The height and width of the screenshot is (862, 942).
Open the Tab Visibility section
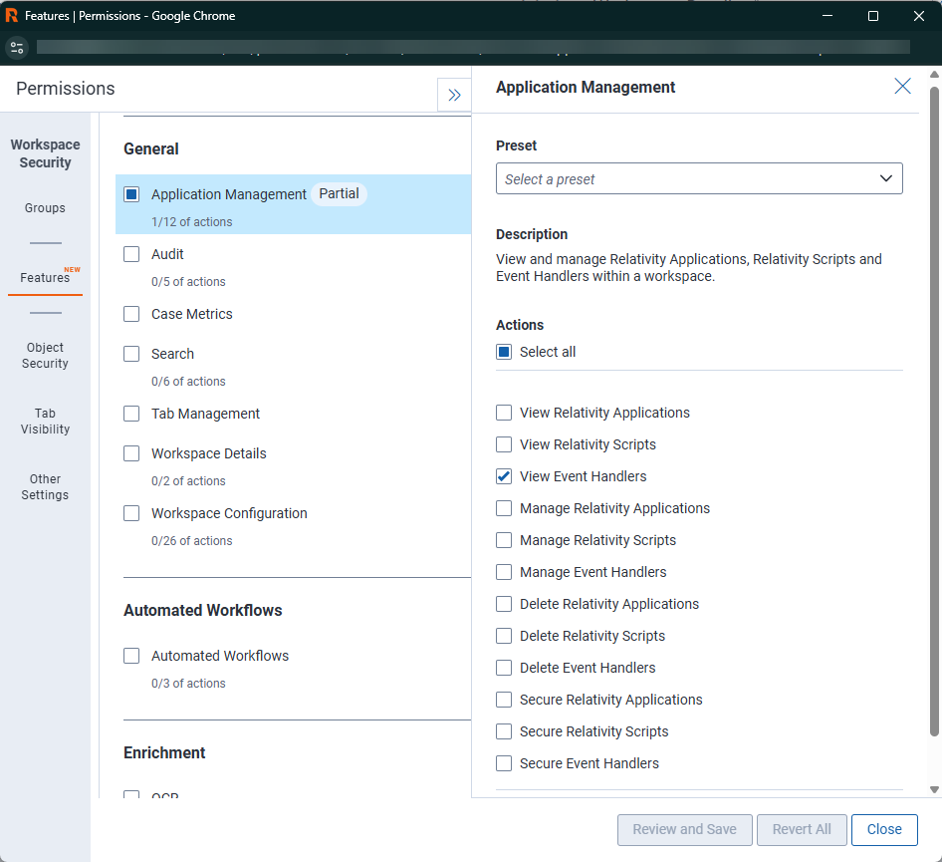[x=45, y=421]
